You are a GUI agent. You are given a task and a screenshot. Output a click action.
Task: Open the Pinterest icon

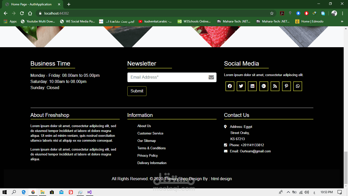pos(286,86)
